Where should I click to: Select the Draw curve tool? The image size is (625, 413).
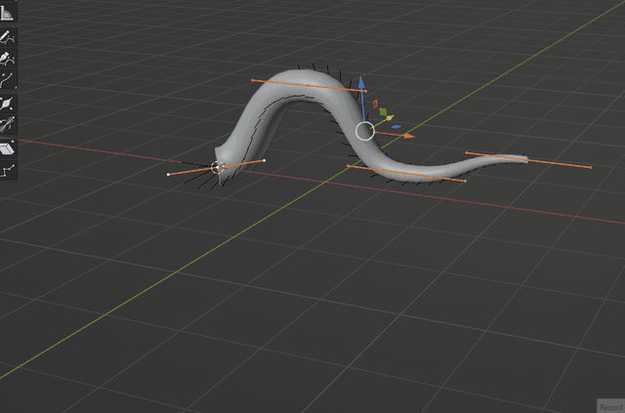8,37
